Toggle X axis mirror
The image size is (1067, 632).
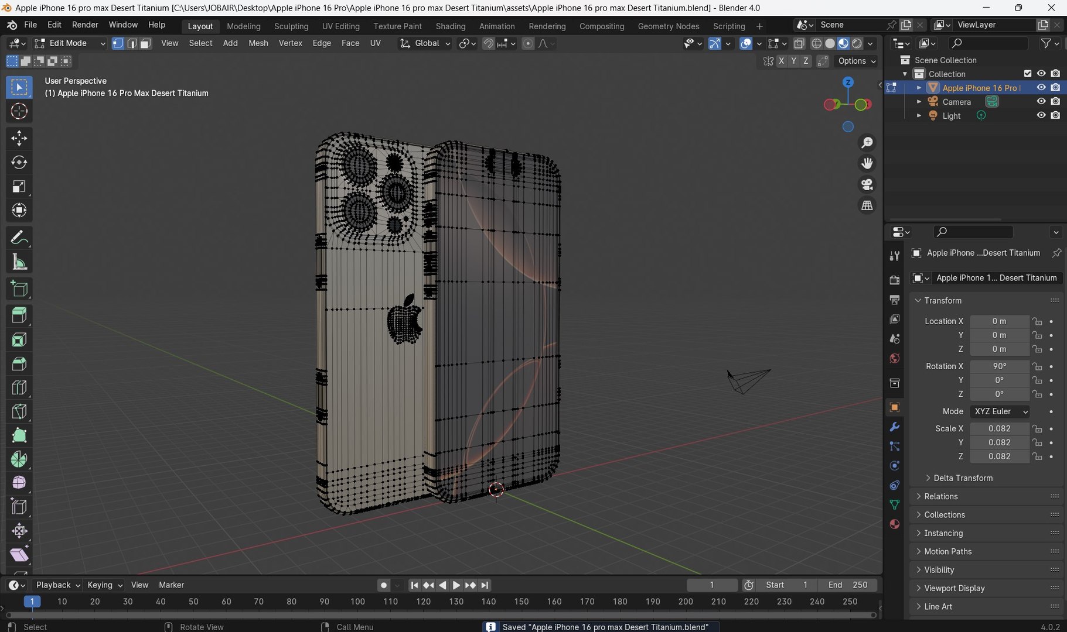(781, 61)
